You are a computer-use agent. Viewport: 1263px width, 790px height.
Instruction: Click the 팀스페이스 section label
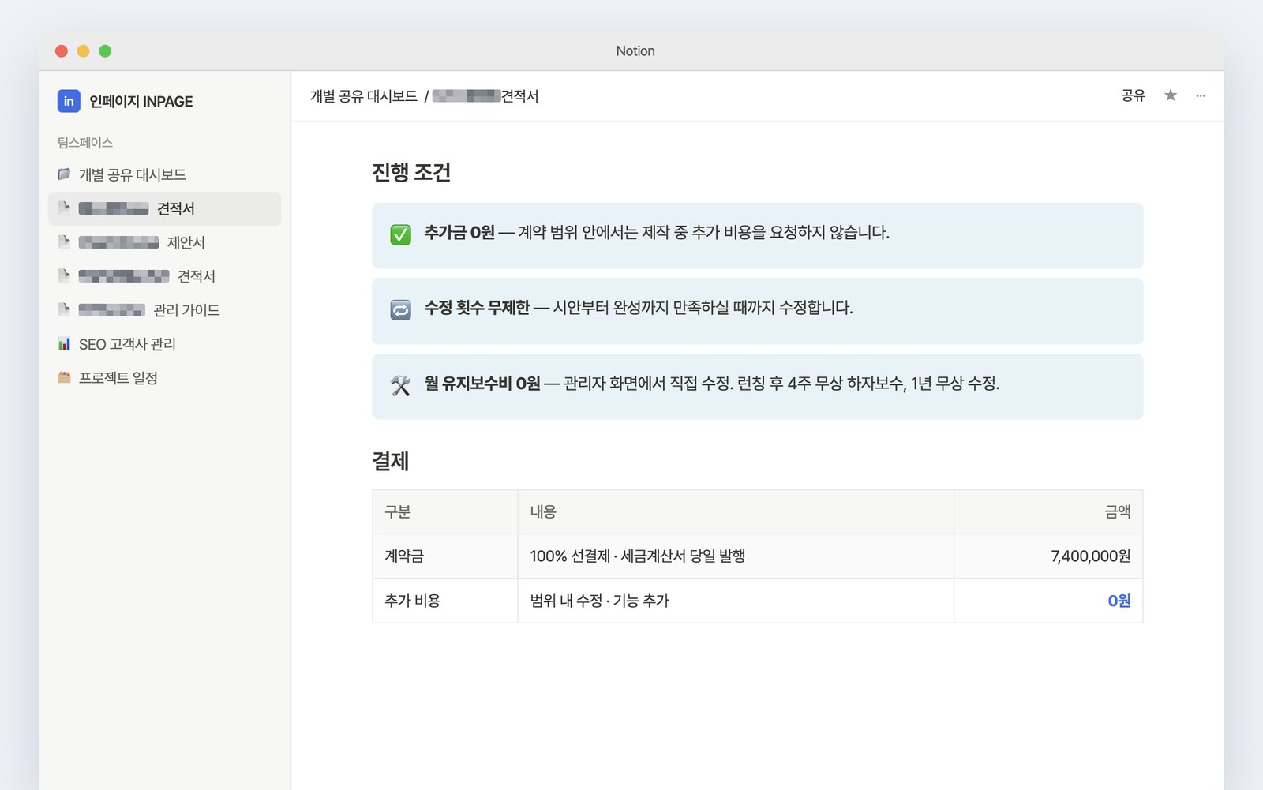tap(85, 143)
